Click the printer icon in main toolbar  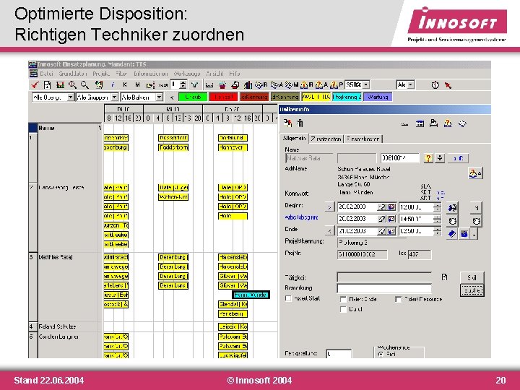point(235,85)
